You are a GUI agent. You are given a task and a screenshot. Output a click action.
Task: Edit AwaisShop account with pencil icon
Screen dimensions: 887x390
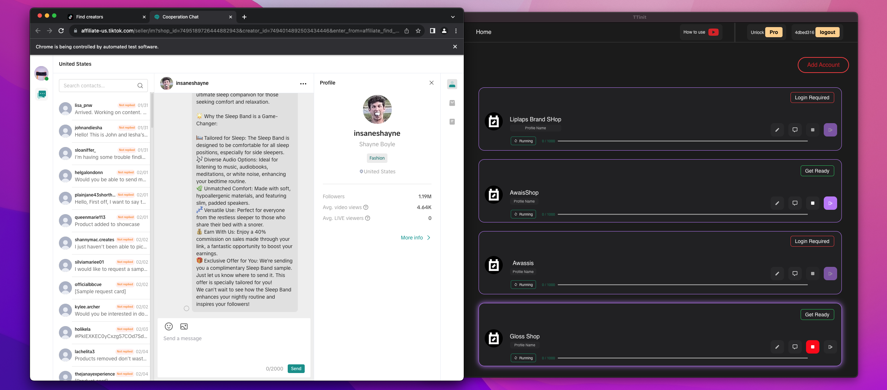(777, 203)
